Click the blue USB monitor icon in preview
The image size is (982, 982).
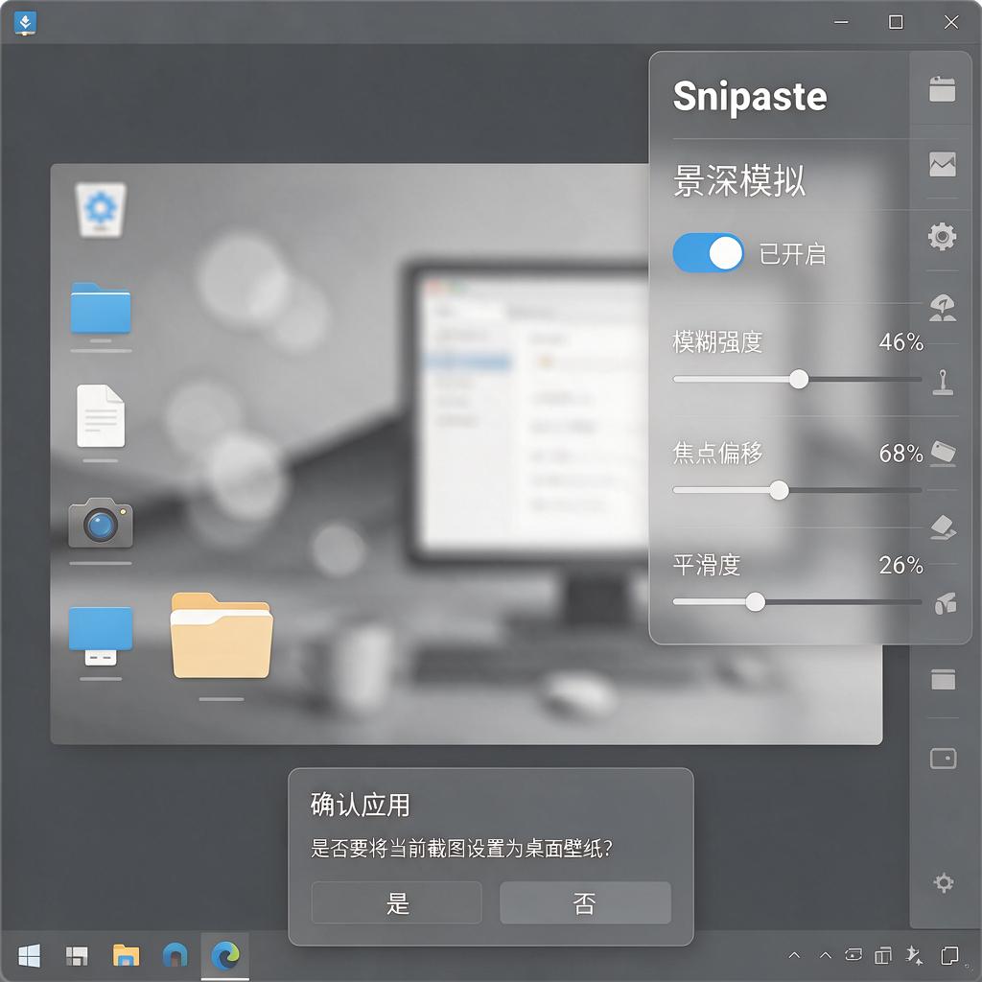100,637
